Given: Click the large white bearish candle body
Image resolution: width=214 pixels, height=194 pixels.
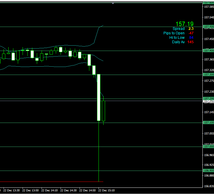Looking at the screenshot, I should click(99, 97).
